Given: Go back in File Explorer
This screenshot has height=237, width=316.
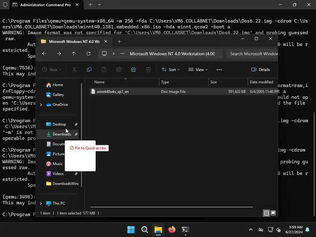Looking at the screenshot, I should [x=44, y=54].
